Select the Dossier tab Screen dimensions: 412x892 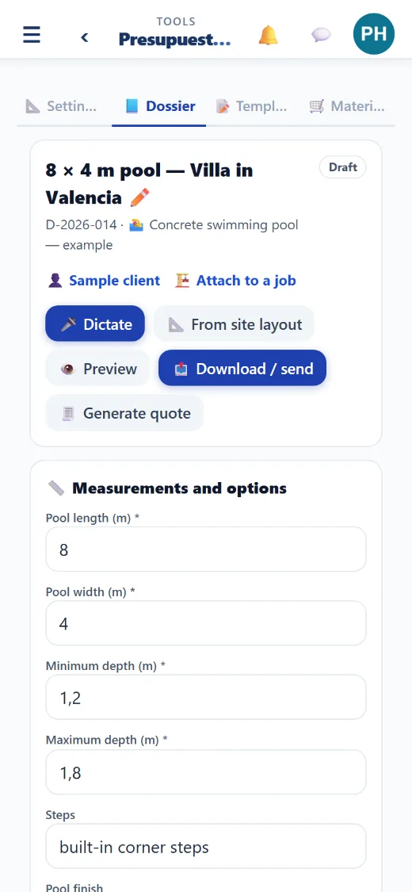click(160, 105)
